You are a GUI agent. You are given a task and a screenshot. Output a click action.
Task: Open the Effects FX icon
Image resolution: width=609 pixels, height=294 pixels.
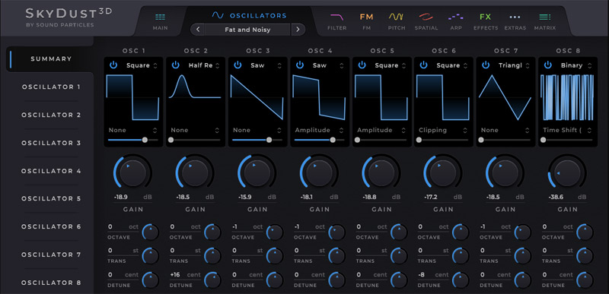point(485,17)
